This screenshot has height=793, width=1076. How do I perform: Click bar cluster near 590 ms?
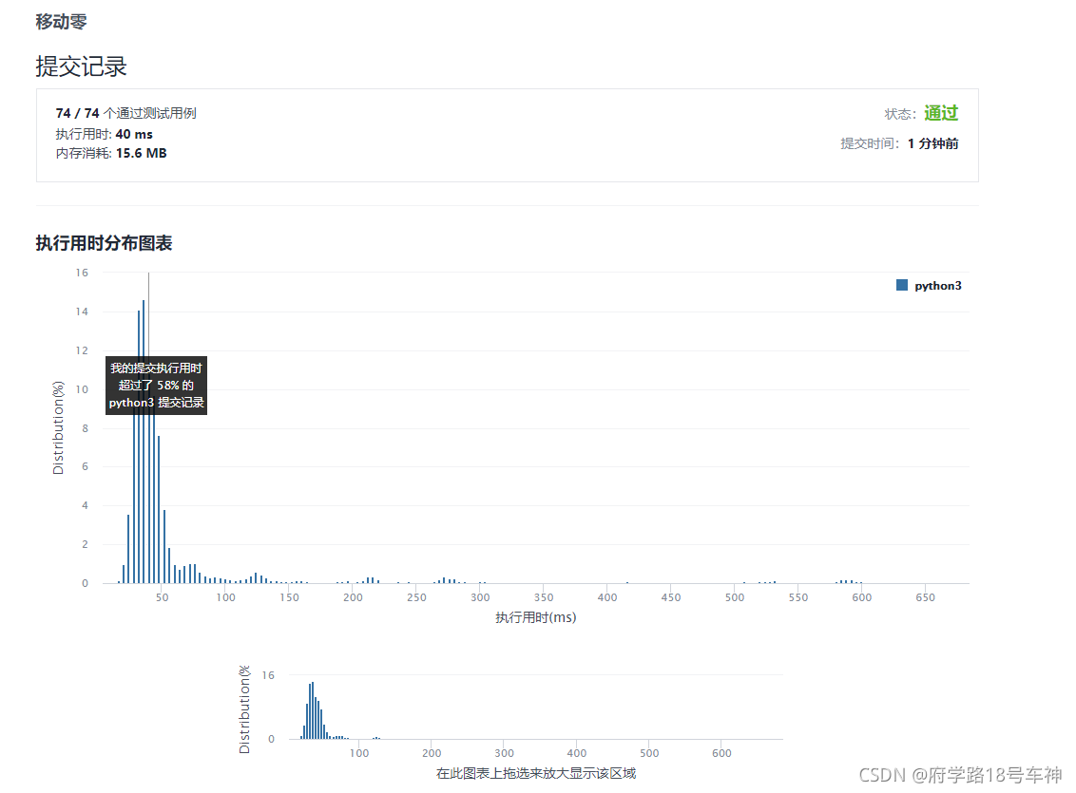coord(848,581)
